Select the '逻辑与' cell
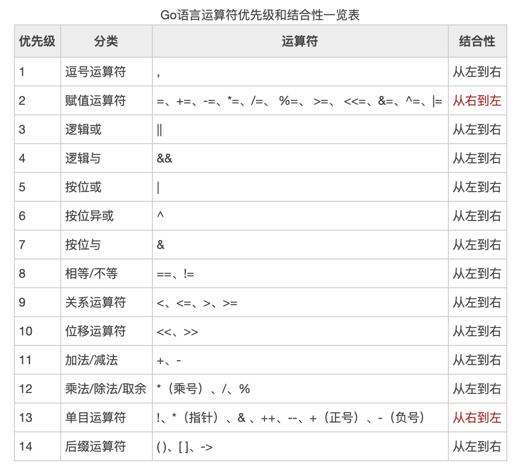This screenshot has width=516, height=469. point(106,159)
